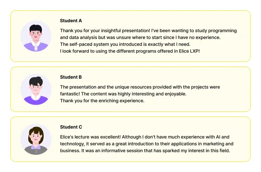The width and height of the screenshot is (261, 172).
Task: Select the line starting "and data analysis"
Action: [140, 37]
